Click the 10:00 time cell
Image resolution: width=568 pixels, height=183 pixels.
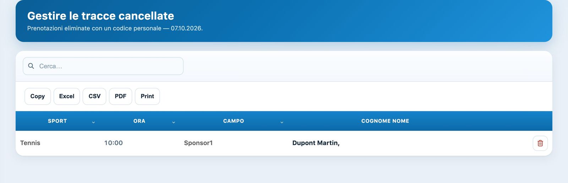pyautogui.click(x=114, y=143)
